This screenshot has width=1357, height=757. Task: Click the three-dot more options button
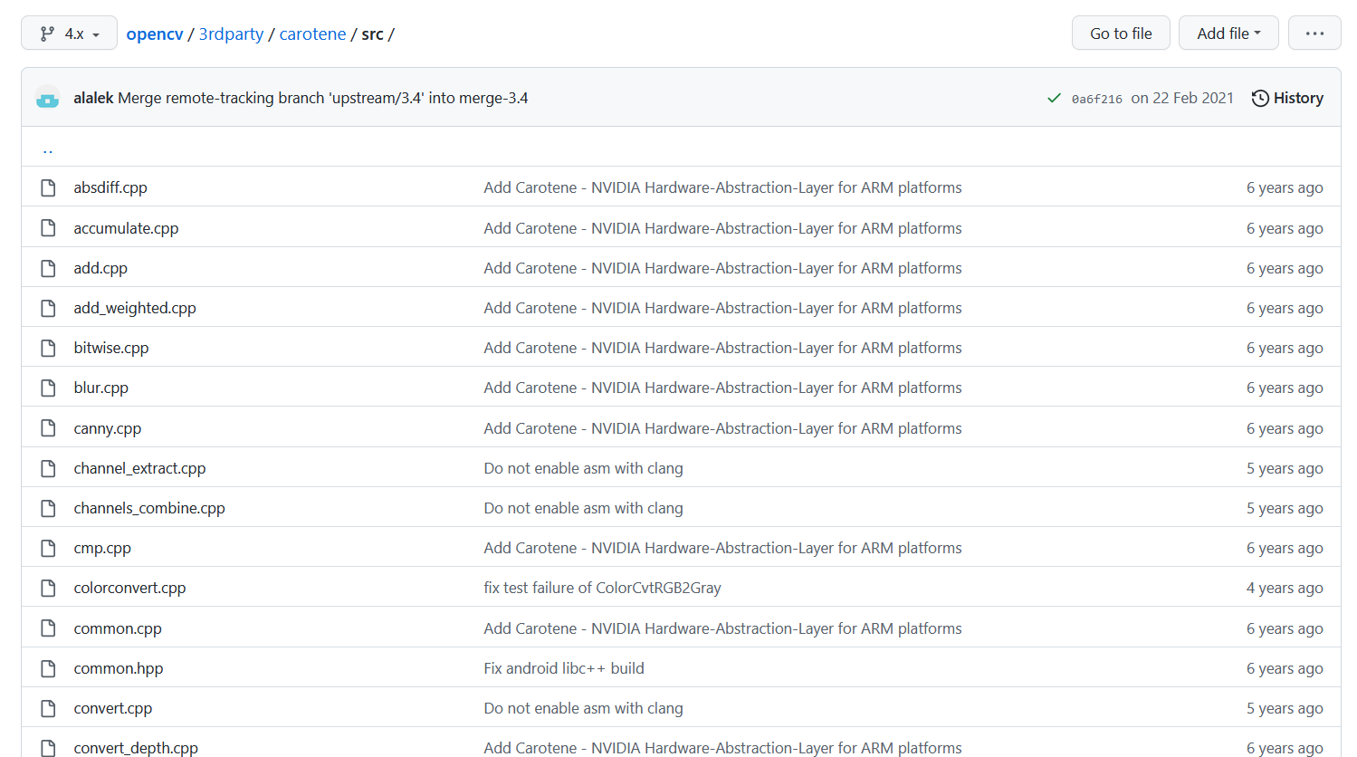(1314, 34)
